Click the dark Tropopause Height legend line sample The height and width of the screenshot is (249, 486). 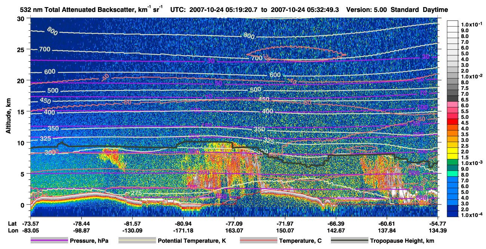click(x=350, y=241)
